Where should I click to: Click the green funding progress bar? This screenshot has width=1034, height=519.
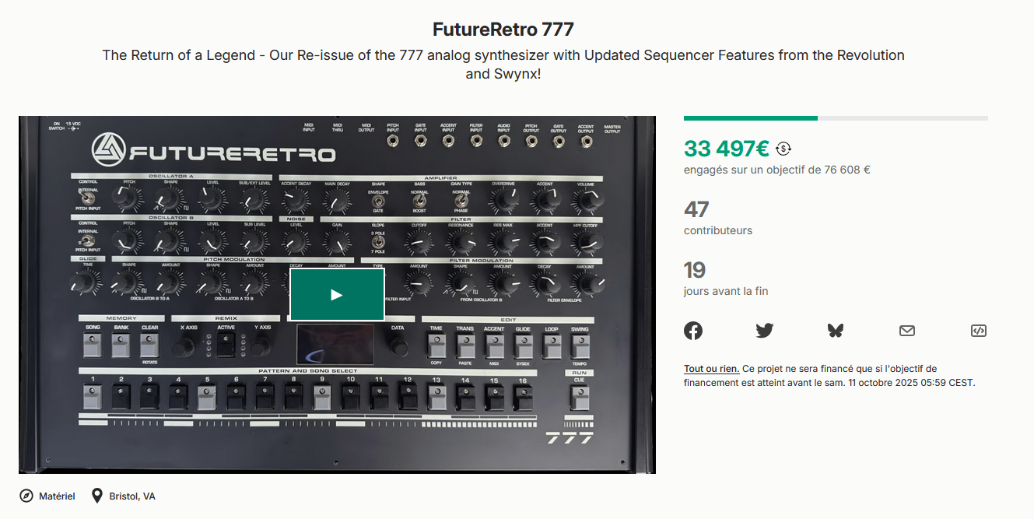coord(750,118)
